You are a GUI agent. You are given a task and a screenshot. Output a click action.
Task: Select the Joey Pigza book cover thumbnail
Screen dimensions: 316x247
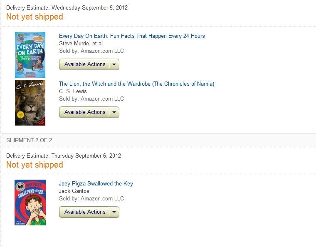(30, 203)
